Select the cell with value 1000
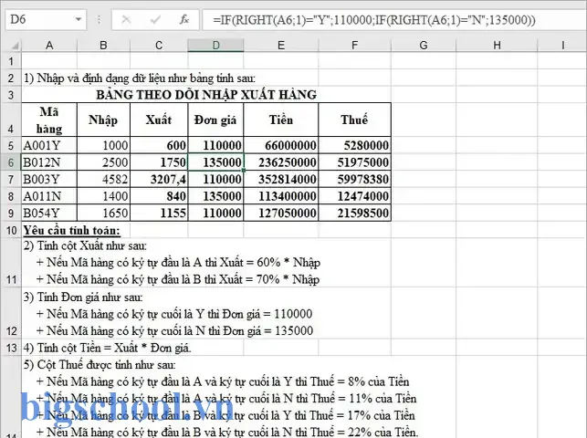Viewport: 587px width, 438px height. coord(104,145)
